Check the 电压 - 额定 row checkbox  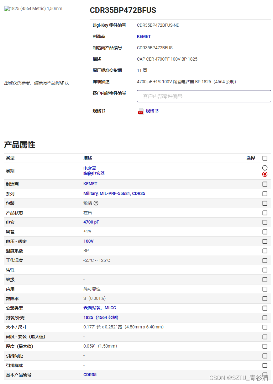tap(265, 241)
